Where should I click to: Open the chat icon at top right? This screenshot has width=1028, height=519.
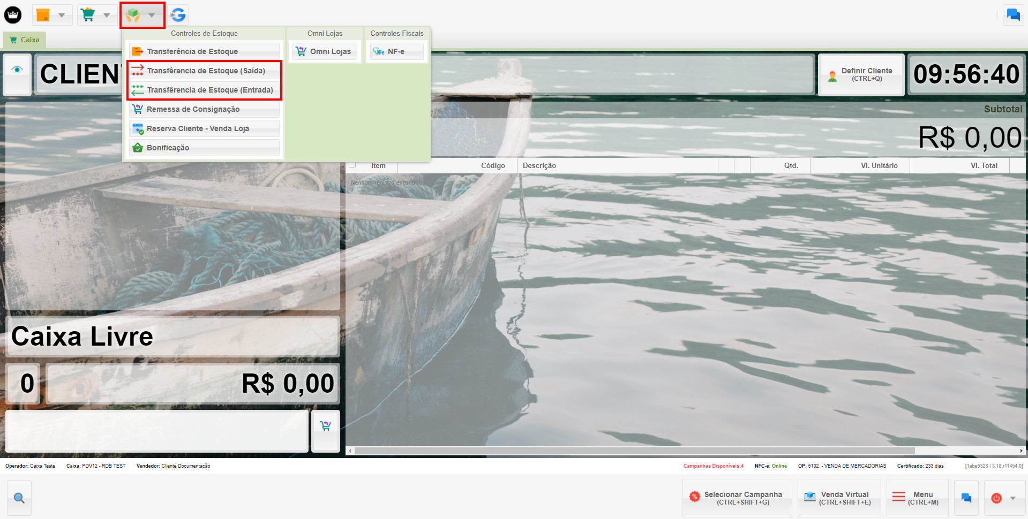(x=1013, y=15)
